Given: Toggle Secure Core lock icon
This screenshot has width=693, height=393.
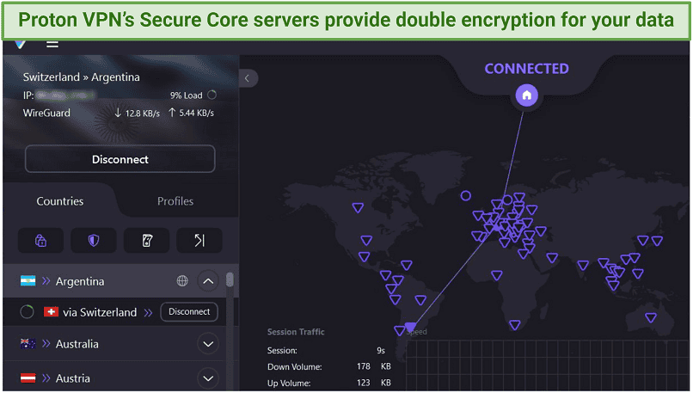Looking at the screenshot, I should coord(40,241).
